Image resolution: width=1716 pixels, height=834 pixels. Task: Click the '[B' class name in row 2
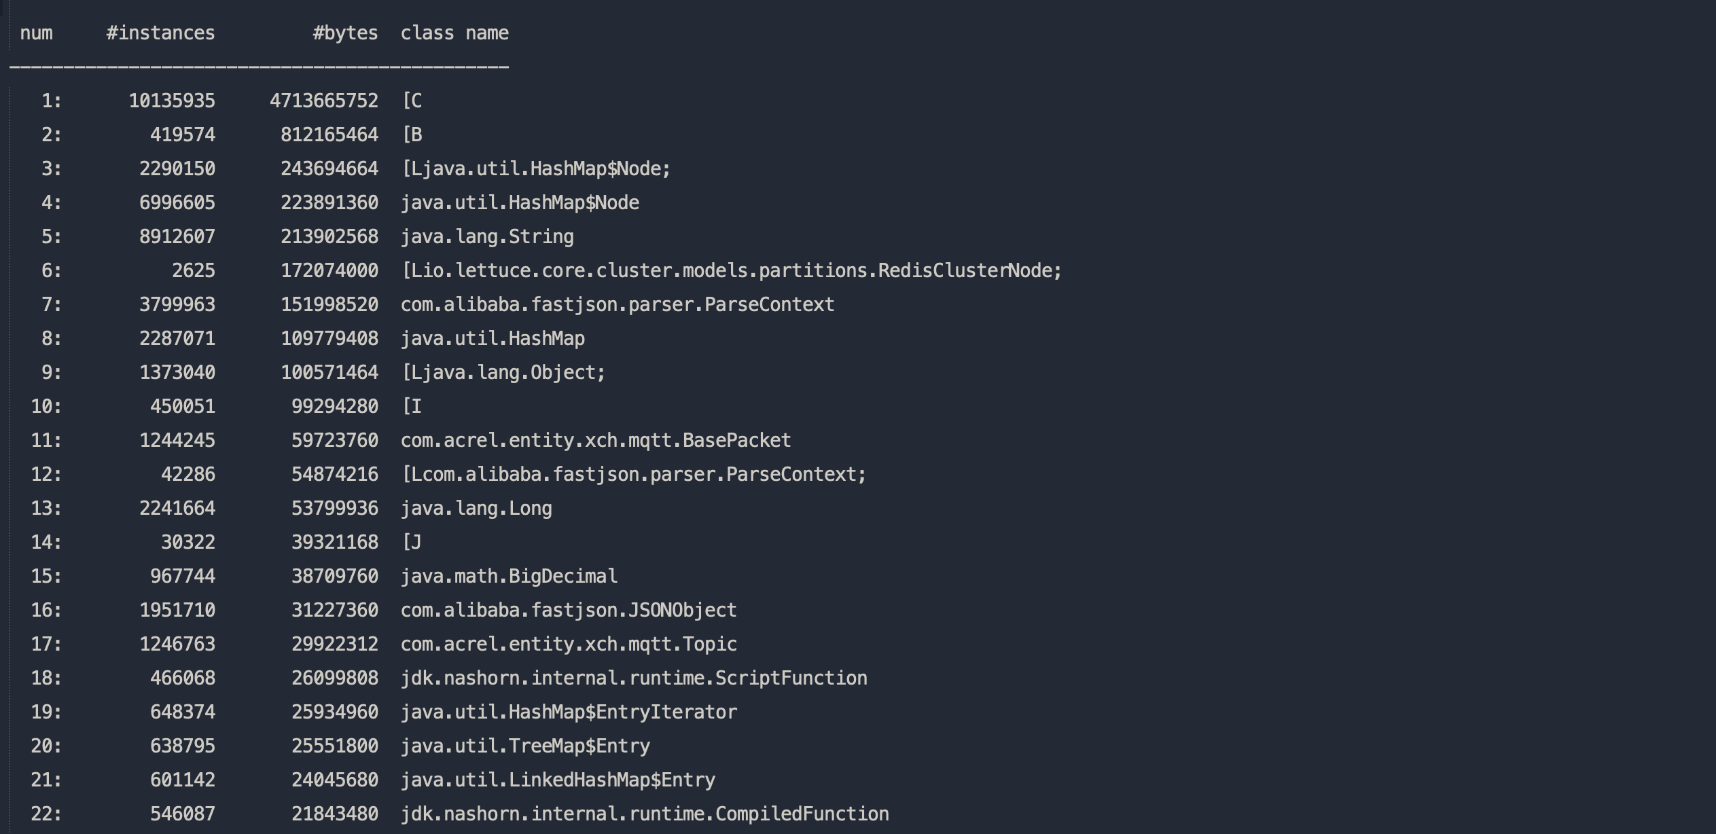click(412, 135)
